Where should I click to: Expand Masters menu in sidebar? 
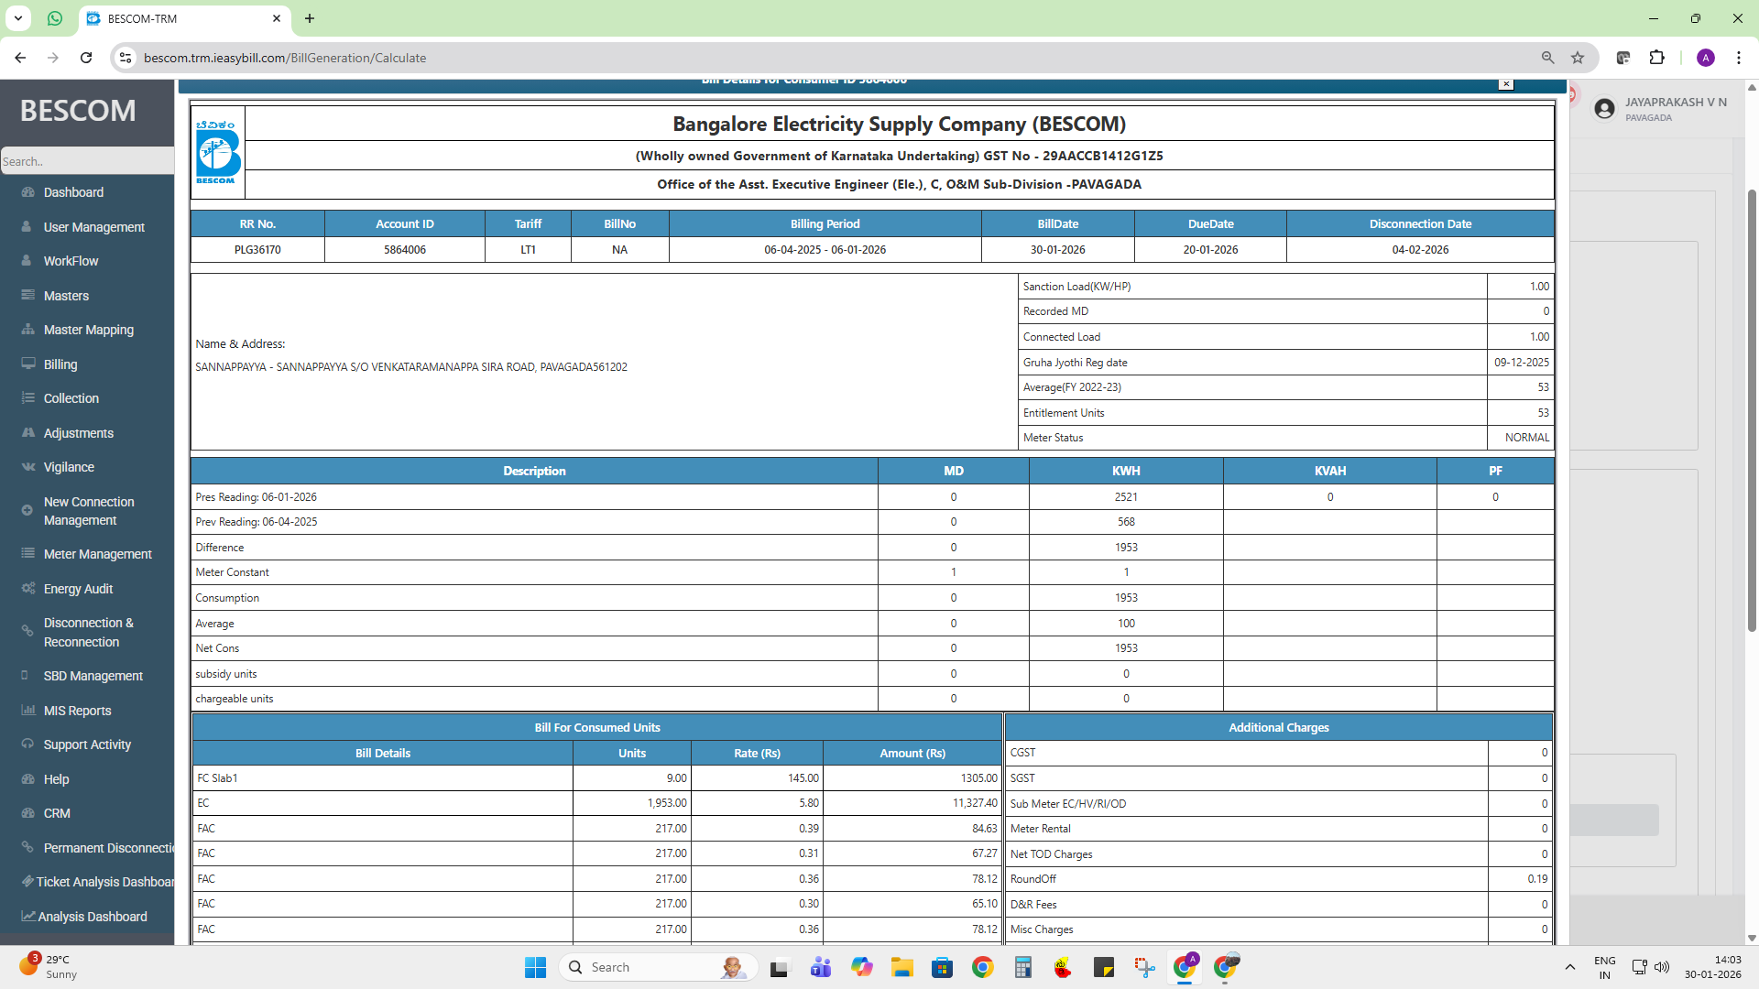coord(66,296)
